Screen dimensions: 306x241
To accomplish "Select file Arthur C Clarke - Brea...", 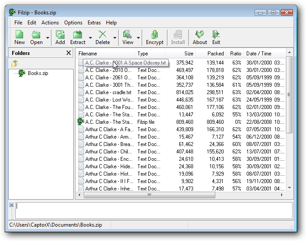I will point(109,144).
